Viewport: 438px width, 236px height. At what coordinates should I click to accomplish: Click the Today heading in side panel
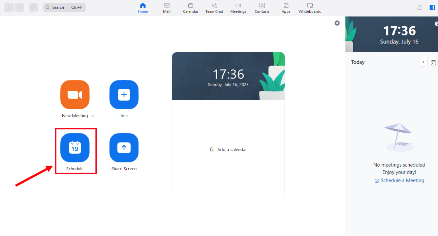tap(358, 62)
